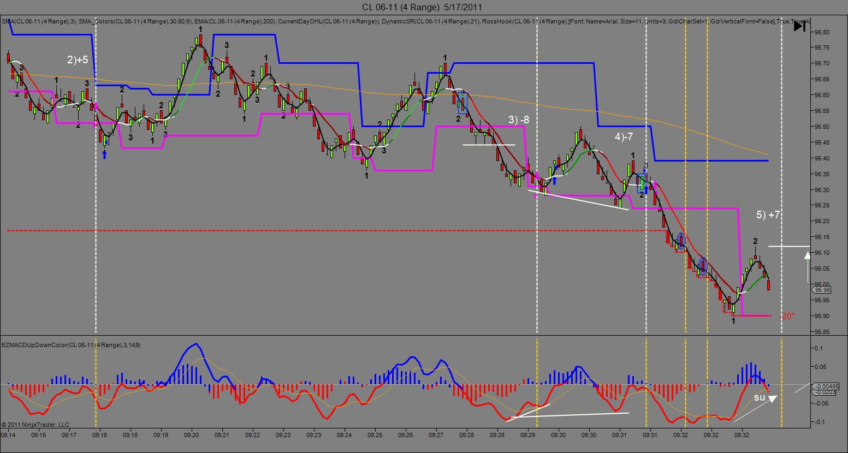The width and height of the screenshot is (848, 453).
Task: Select the "5) +7" trade annotation
Action: 768,215
